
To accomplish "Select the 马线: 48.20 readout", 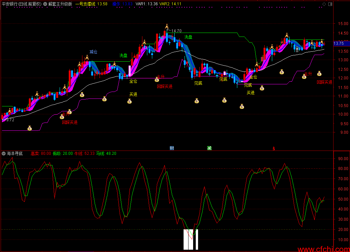I will coord(106,154).
